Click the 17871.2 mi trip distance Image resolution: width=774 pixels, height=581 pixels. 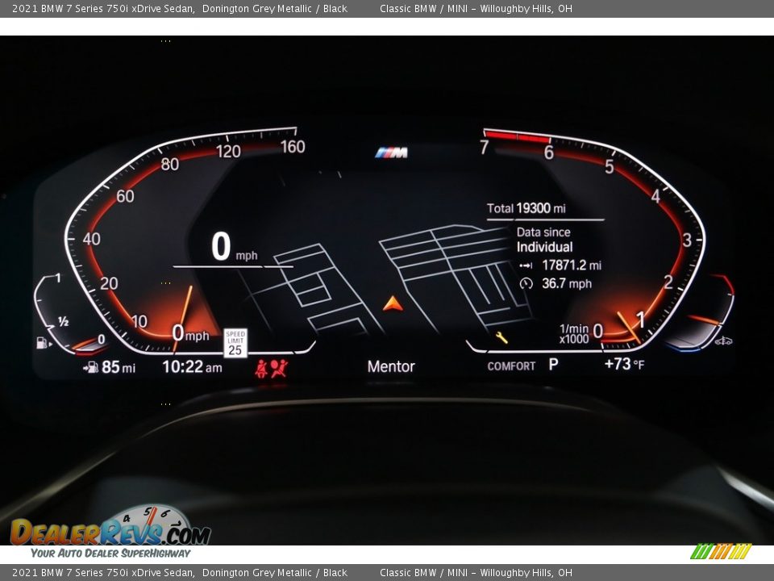[x=572, y=265]
